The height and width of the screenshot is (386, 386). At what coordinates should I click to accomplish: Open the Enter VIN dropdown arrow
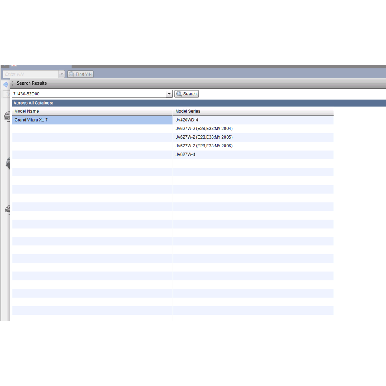[62, 74]
